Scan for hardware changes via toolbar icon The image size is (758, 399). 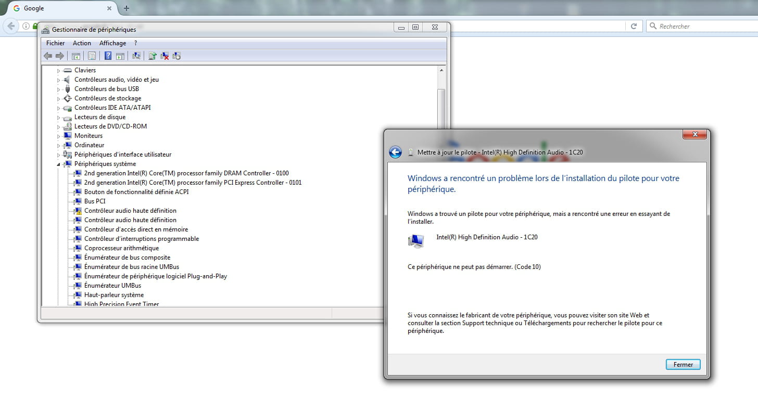pos(136,56)
